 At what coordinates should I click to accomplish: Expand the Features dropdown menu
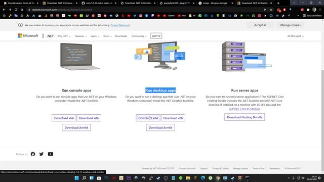[x=80, y=36]
